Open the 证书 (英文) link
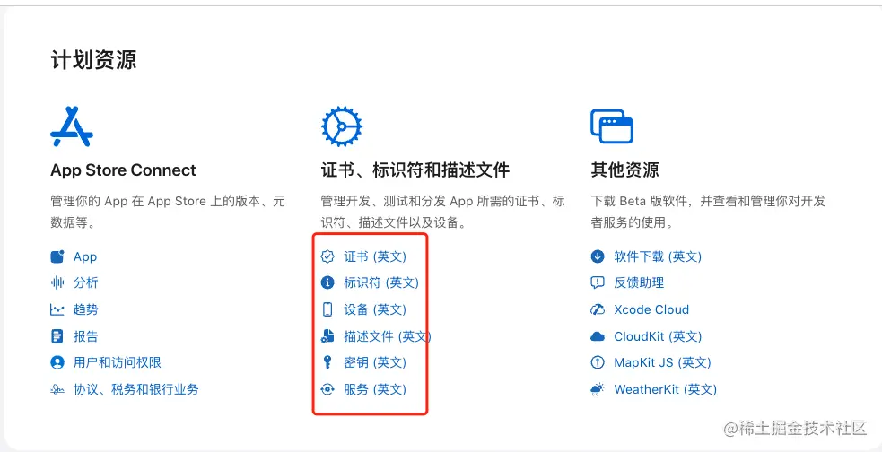Image resolution: width=882 pixels, height=452 pixels. coord(375,256)
